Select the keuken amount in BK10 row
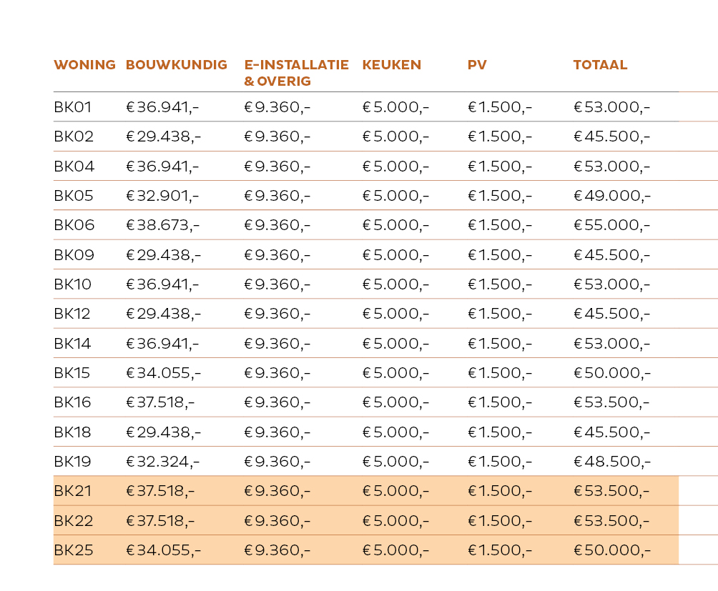The width and height of the screenshot is (718, 591). 395,284
